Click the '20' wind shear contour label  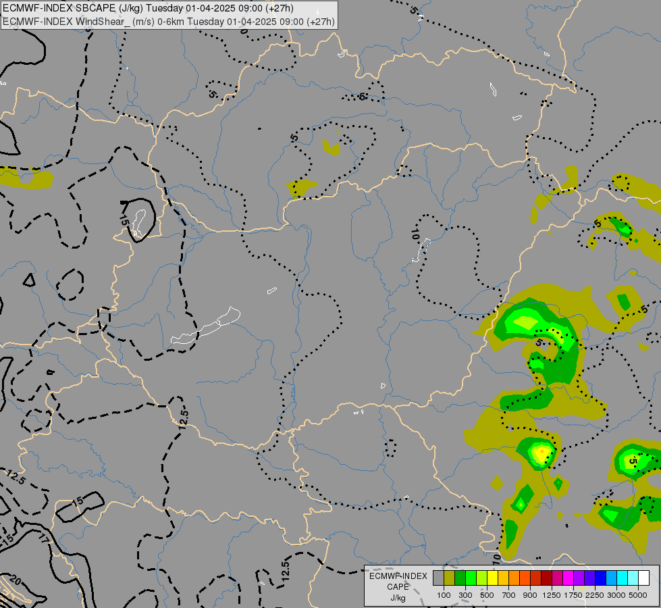click(15, 580)
